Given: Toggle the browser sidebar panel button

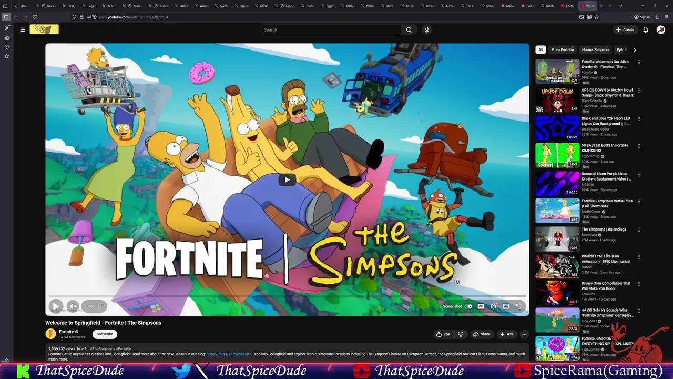Looking at the screenshot, I should pyautogui.click(x=6, y=17).
